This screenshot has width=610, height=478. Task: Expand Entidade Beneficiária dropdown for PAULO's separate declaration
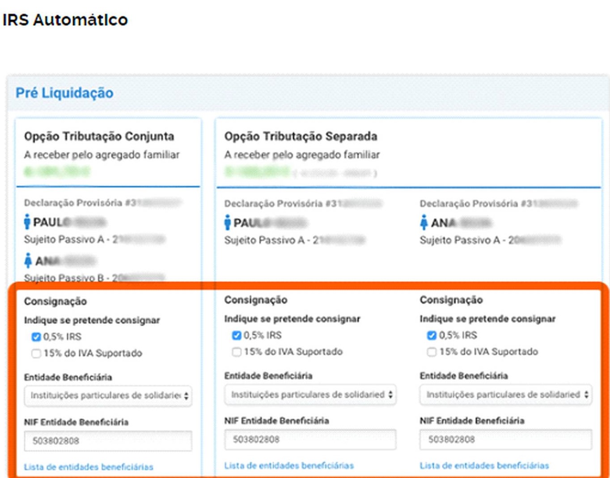click(310, 394)
